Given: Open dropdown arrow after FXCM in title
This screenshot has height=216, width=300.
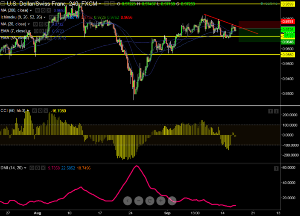Looking at the screenshot, I should point(100,3).
